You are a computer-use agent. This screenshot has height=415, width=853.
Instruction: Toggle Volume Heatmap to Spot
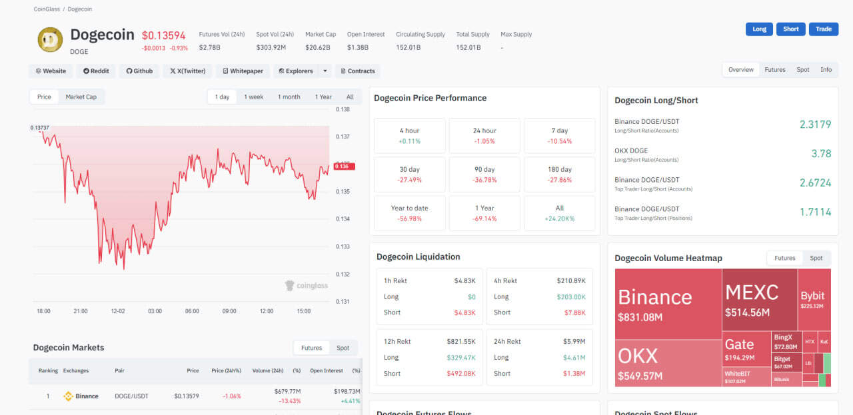816,258
